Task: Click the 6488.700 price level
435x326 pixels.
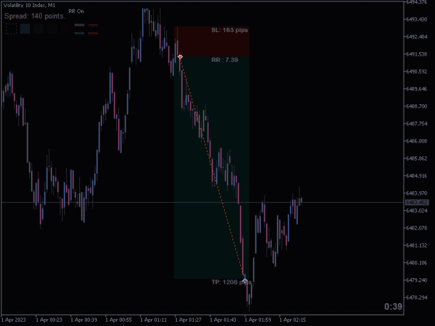Action: pyautogui.click(x=417, y=106)
